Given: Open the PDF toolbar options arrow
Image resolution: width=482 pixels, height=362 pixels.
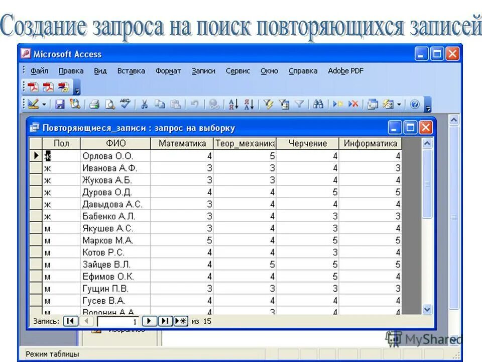Looking at the screenshot, I should tap(77, 88).
